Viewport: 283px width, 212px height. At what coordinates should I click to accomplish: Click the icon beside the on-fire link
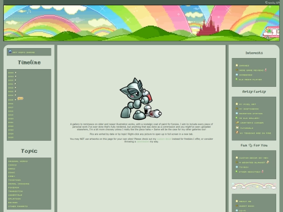237,132
